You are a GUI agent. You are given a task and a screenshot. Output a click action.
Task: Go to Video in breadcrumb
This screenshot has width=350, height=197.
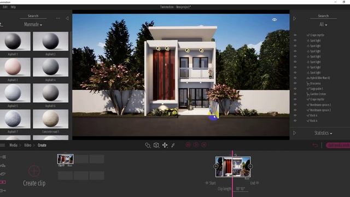click(28, 145)
